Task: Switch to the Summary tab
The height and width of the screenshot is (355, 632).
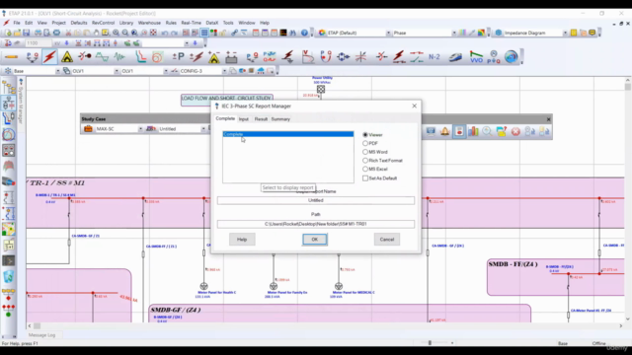Action: click(x=280, y=119)
